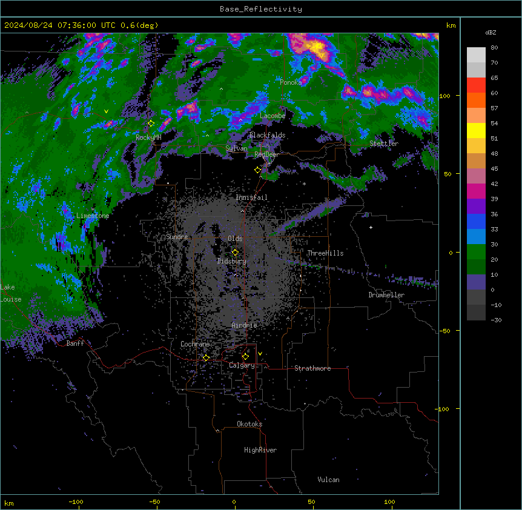Select the 10 dBZ purple legend swatch
This screenshot has height=510, width=522.
(476, 282)
